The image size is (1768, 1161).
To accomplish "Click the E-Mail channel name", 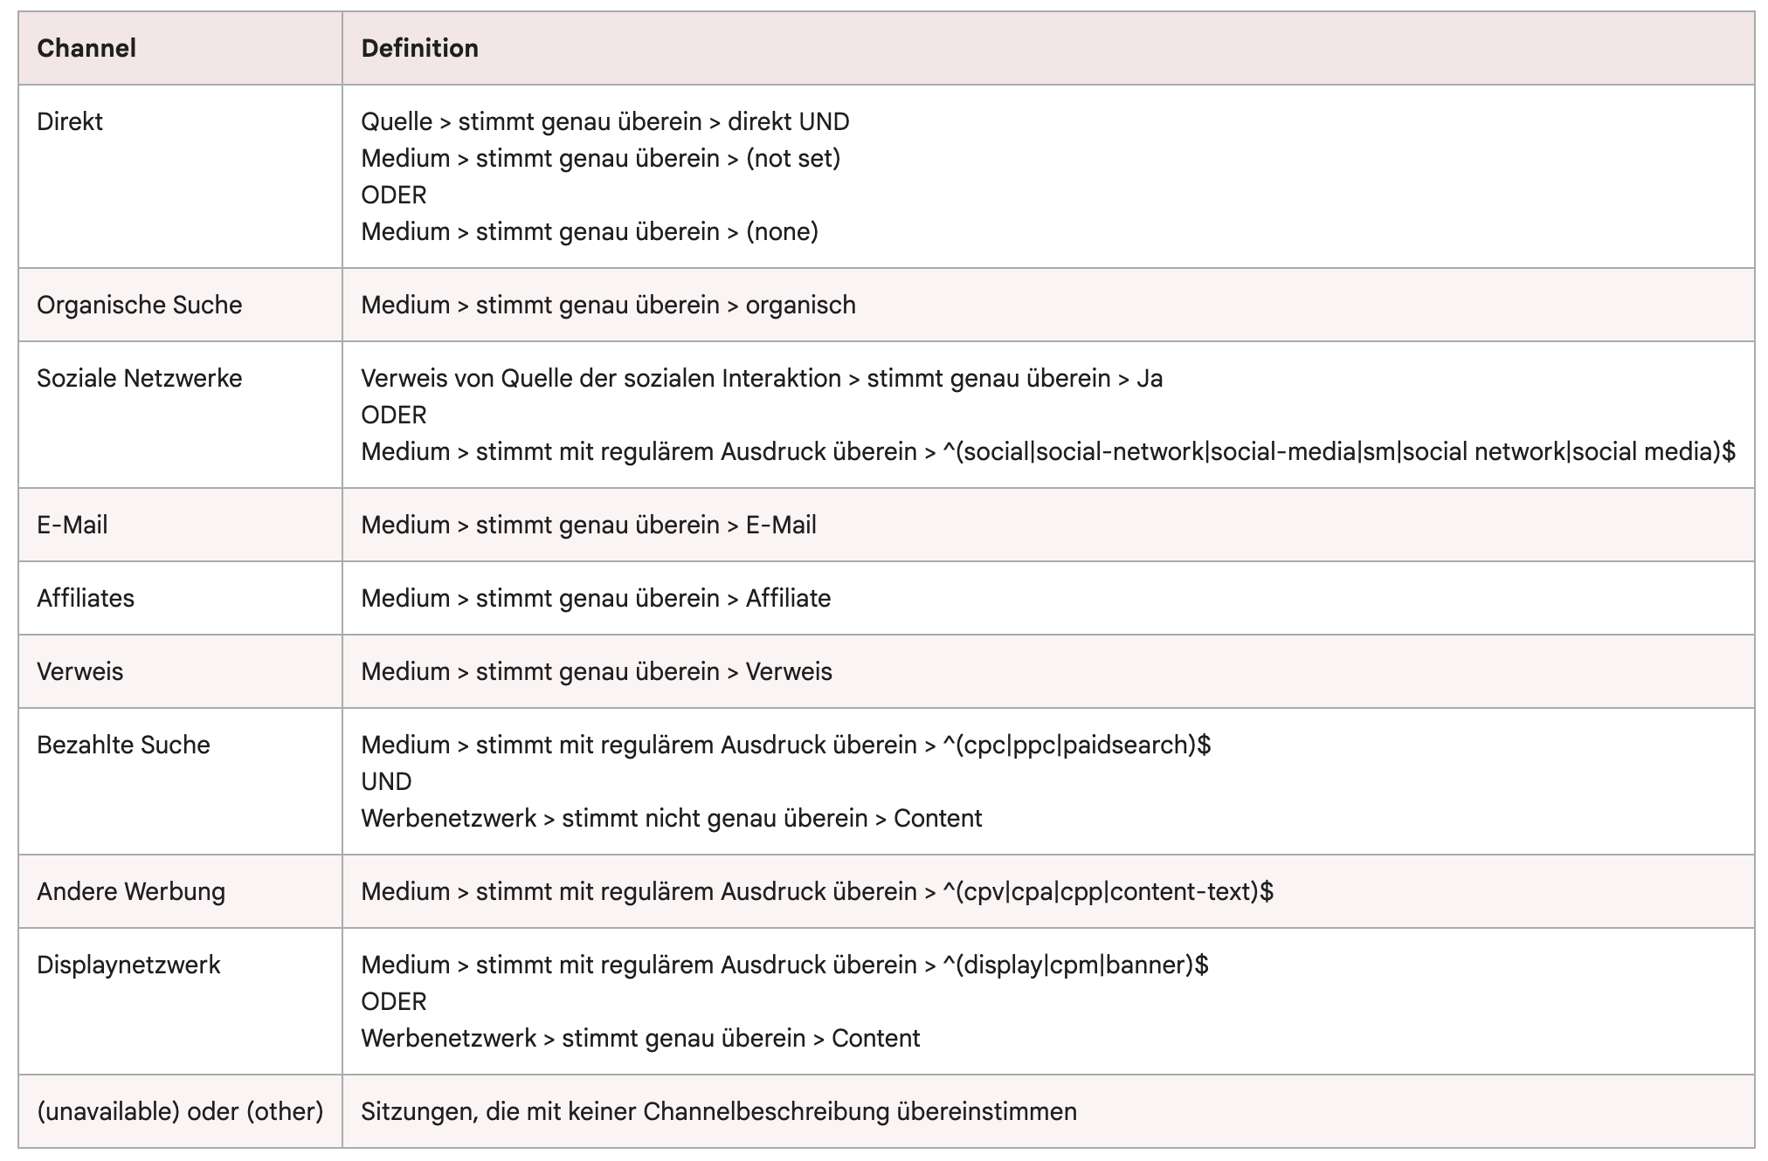I will pos(73,525).
